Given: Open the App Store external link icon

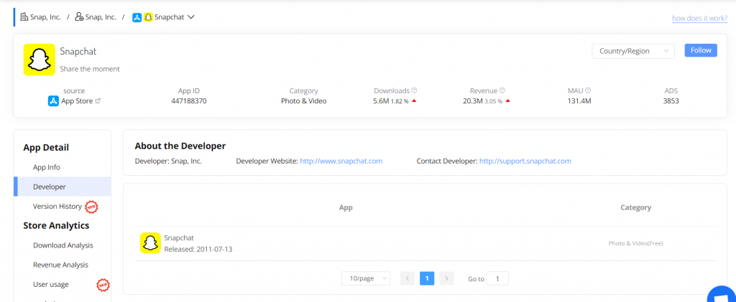Looking at the screenshot, I should click(x=98, y=101).
